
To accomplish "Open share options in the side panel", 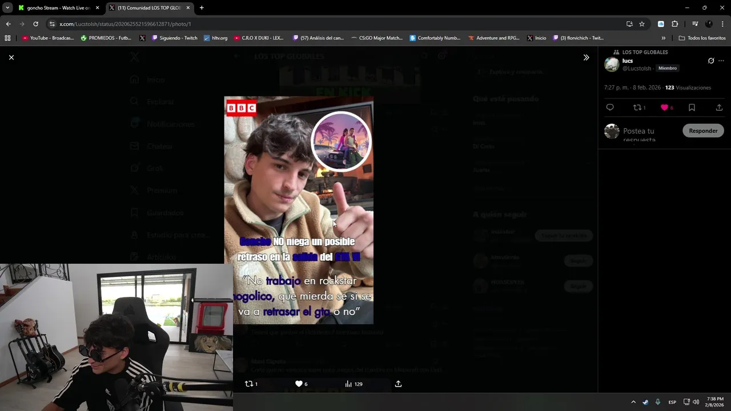I will pyautogui.click(x=719, y=107).
